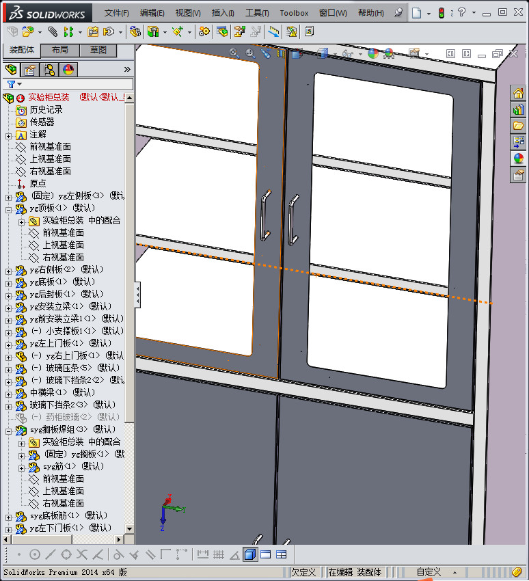Click the New document button in title bar
529x581 pixels.
(417, 13)
